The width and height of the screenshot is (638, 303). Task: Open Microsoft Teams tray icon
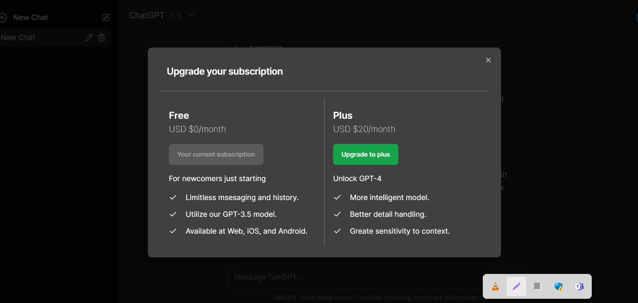click(x=579, y=287)
